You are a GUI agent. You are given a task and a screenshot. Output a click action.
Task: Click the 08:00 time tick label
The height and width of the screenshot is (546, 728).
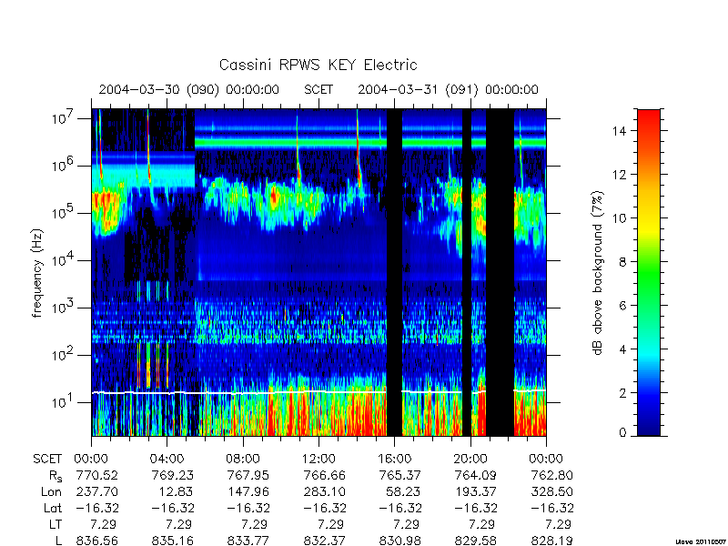(243, 459)
